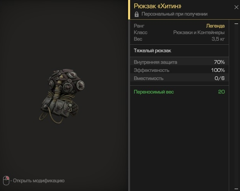The width and height of the screenshot is (240, 191).
Task: Click the lock icon beside Персональный при получении
Action: tap(137, 14)
